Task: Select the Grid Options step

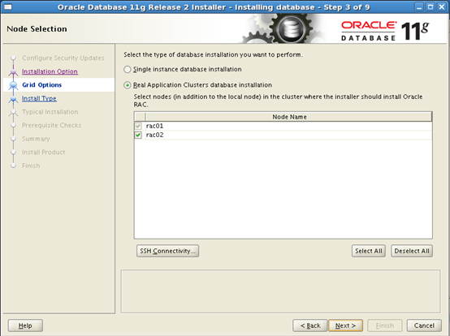Action: [42, 85]
